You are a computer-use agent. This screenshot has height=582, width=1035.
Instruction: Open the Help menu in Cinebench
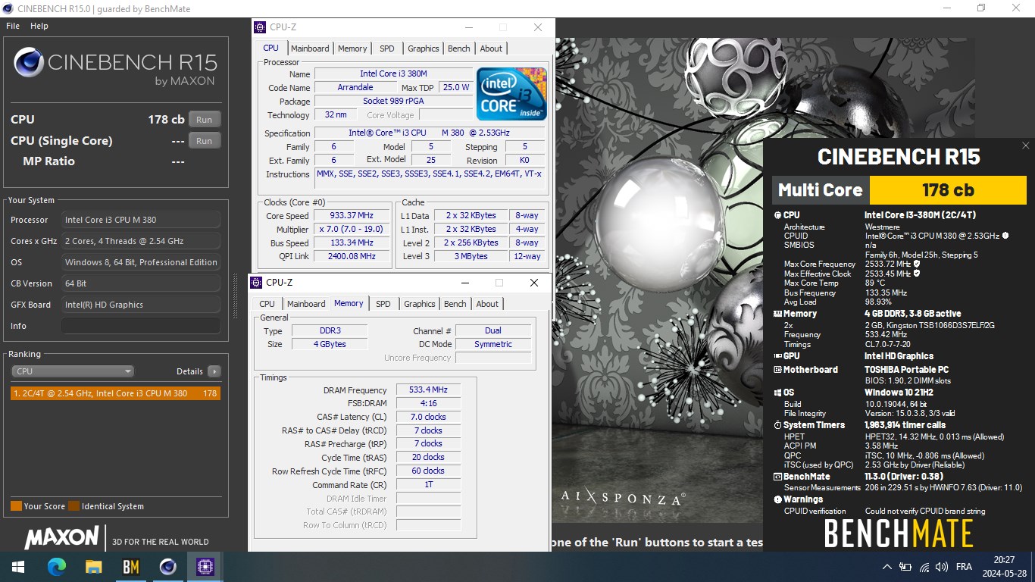tap(39, 26)
